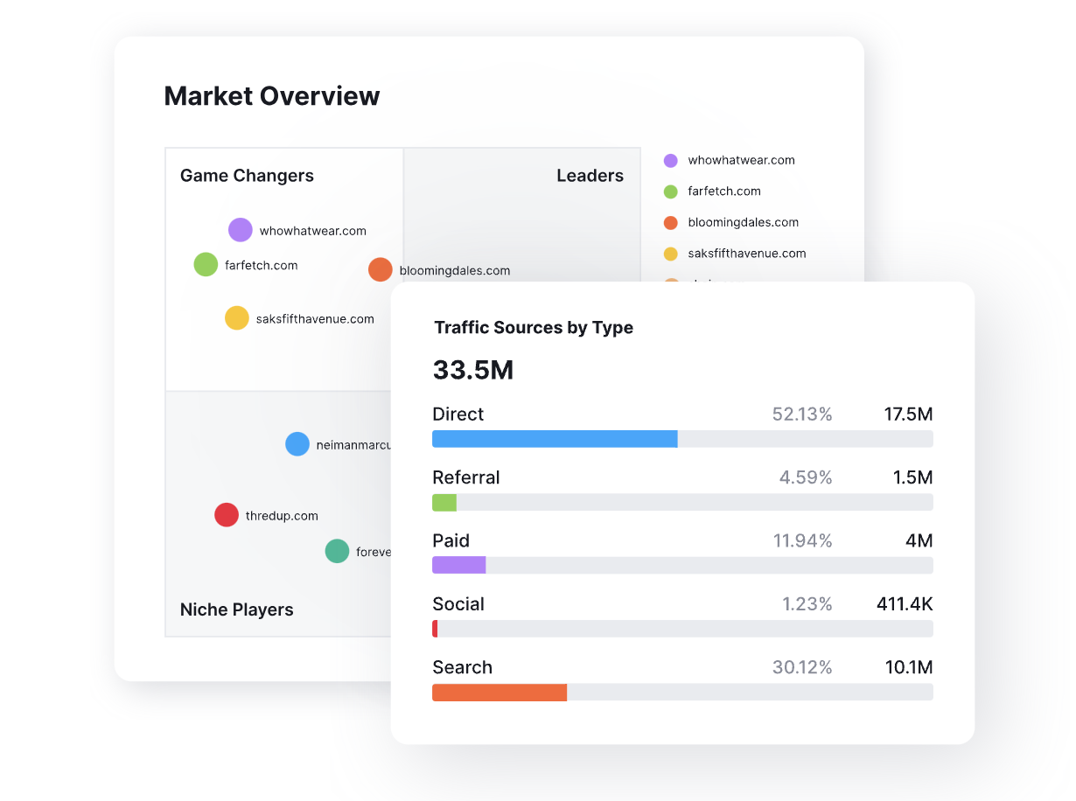Click the 33.5M total traffic value
The image size is (1076, 801).
pyautogui.click(x=473, y=370)
